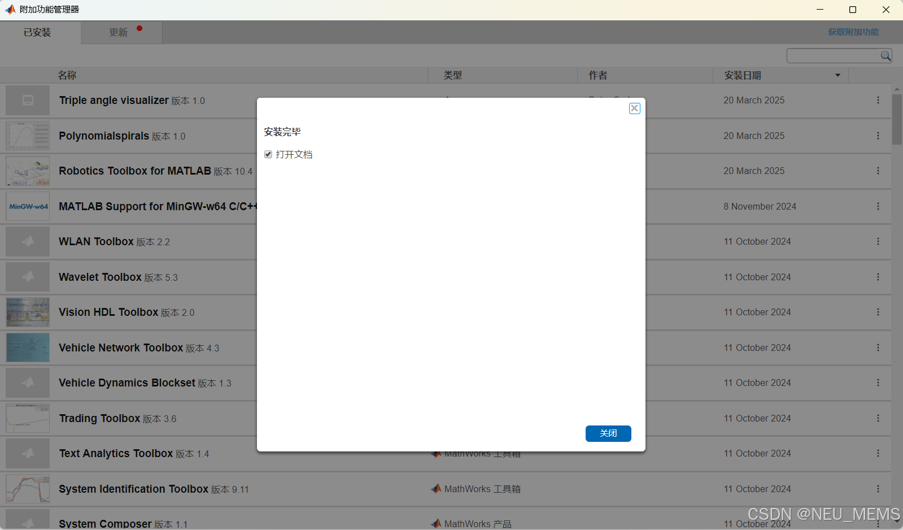Sort by the 作者 column header
Screen dimensions: 903x530
coord(598,75)
